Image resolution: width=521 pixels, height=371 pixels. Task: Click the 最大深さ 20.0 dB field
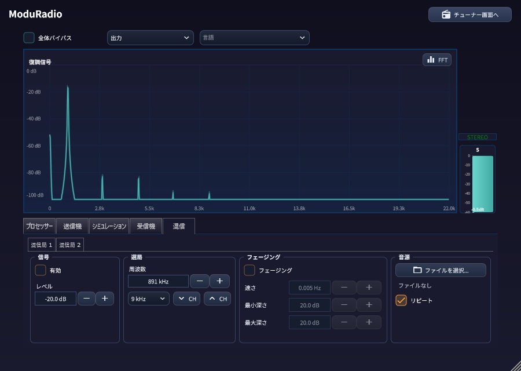[x=310, y=322]
